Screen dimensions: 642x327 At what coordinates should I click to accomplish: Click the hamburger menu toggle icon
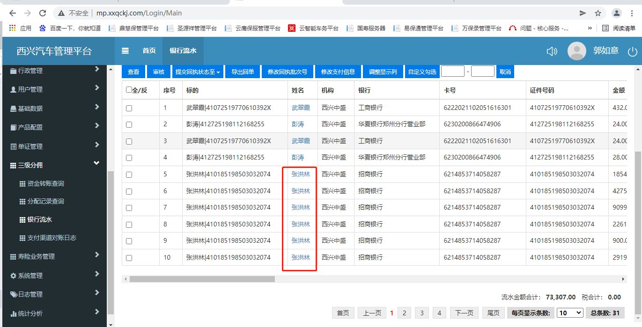tap(125, 51)
